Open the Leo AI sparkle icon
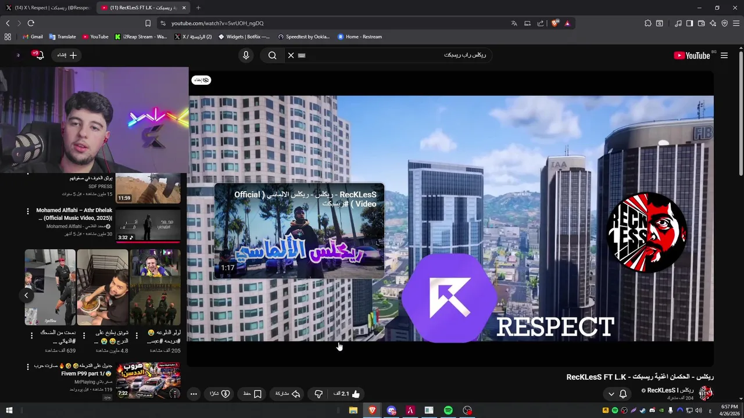This screenshot has height=418, width=744. click(x=713, y=23)
